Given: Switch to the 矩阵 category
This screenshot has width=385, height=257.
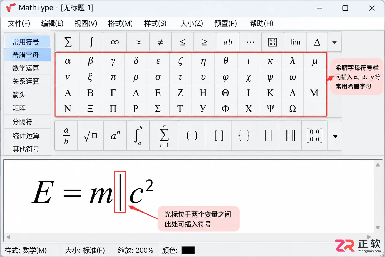Looking at the screenshot, I should [27, 108].
